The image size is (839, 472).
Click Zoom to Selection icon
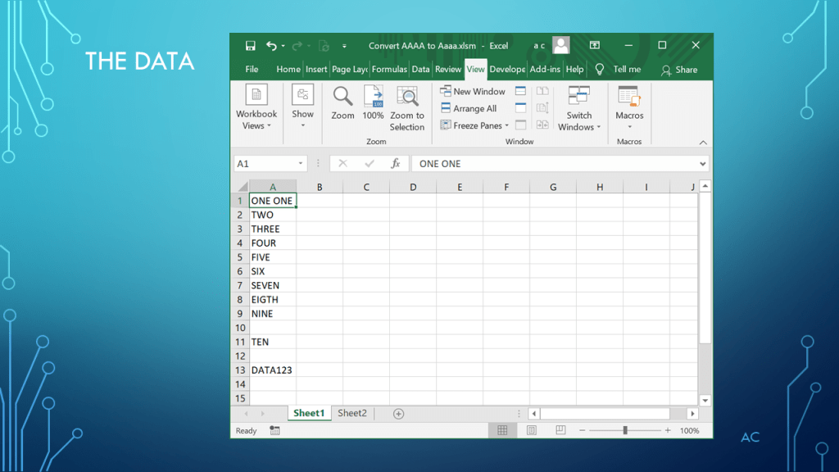click(x=406, y=97)
